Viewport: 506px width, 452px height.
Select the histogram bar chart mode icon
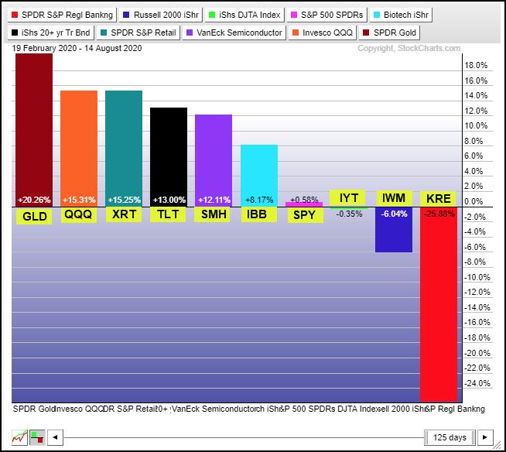(x=36, y=437)
